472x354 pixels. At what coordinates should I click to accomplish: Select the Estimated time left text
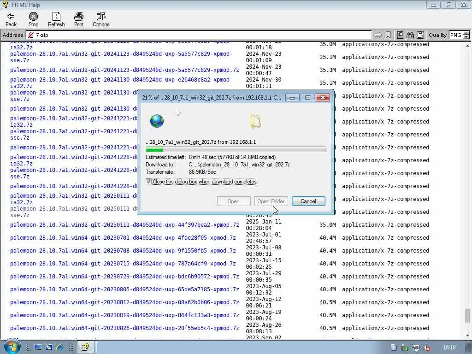tap(165, 157)
